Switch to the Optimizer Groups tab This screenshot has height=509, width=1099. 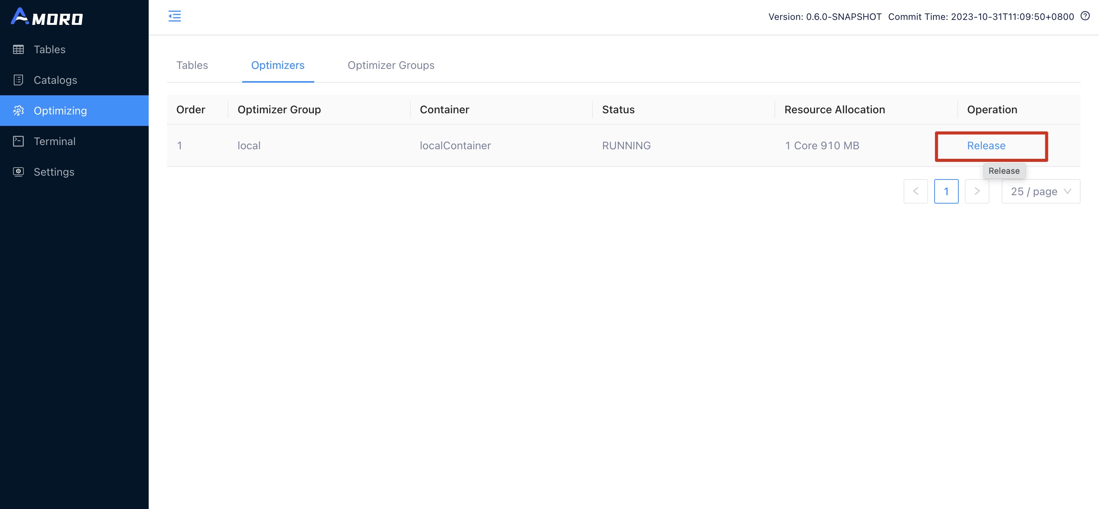coord(391,65)
